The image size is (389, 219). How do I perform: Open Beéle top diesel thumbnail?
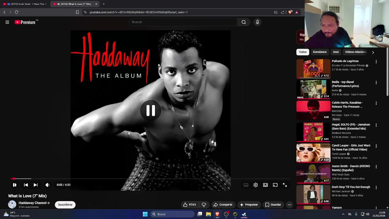tap(313, 89)
